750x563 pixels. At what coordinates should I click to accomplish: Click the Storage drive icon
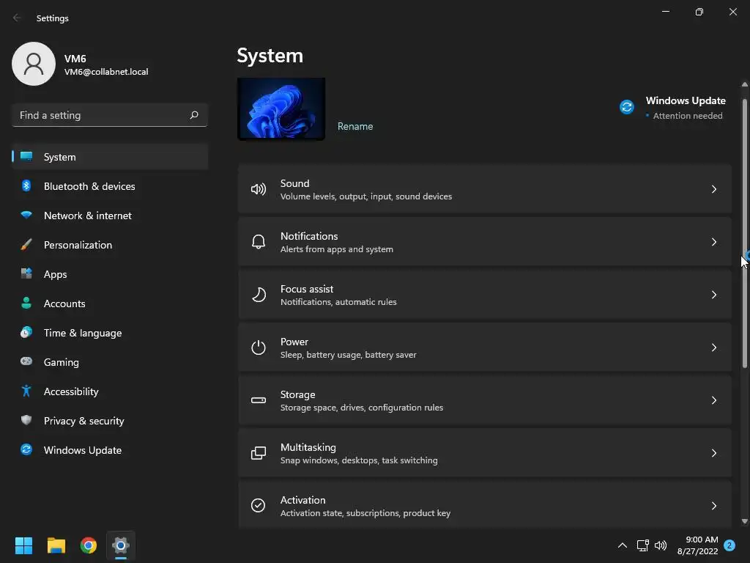259,400
